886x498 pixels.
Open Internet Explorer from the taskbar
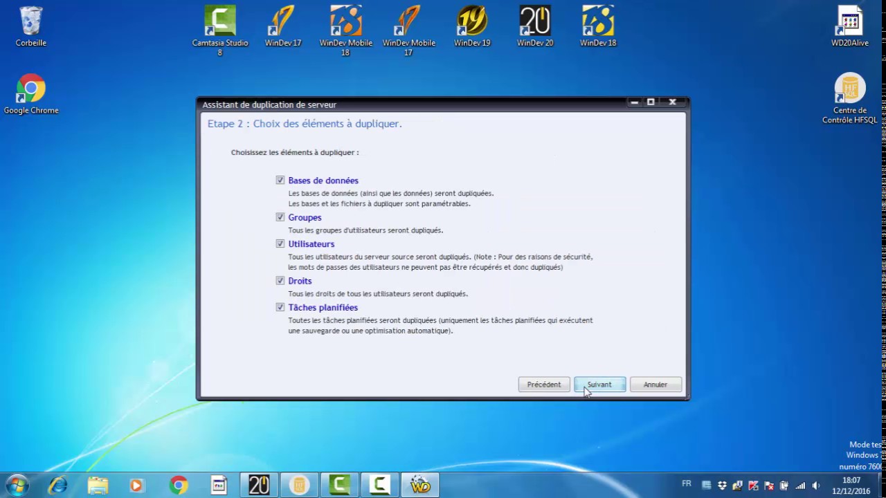point(57,485)
